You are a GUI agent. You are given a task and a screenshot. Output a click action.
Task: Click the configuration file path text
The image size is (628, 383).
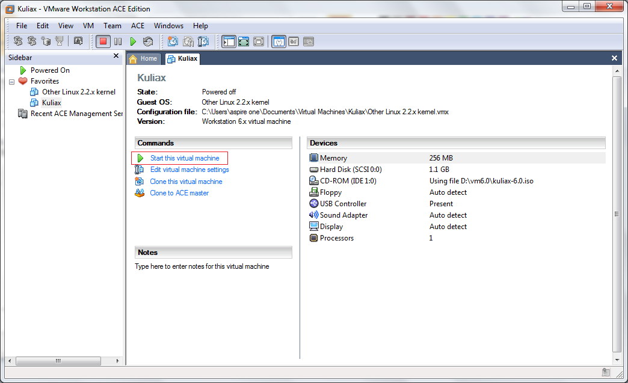325,112
